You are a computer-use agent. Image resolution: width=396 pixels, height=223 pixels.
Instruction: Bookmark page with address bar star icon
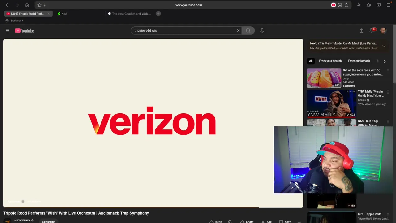pos(40,5)
